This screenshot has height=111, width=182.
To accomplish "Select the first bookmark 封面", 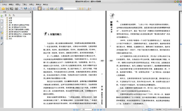I will coord(10,18).
